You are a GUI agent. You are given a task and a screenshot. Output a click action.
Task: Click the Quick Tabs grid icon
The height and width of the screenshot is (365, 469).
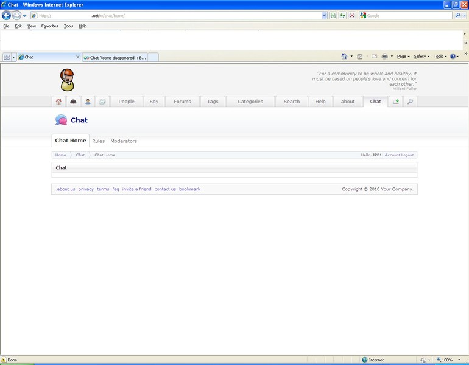coord(7,57)
